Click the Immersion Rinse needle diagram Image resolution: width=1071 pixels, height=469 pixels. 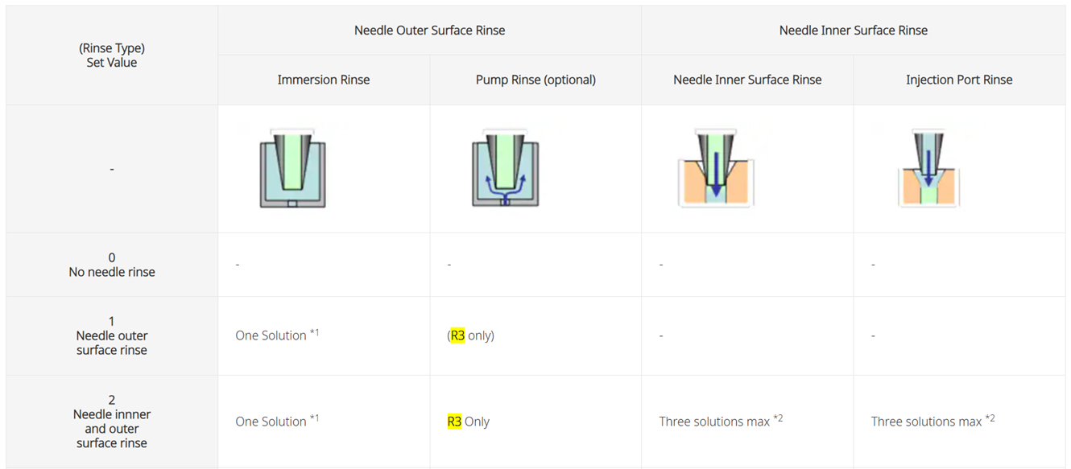pyautogui.click(x=292, y=169)
